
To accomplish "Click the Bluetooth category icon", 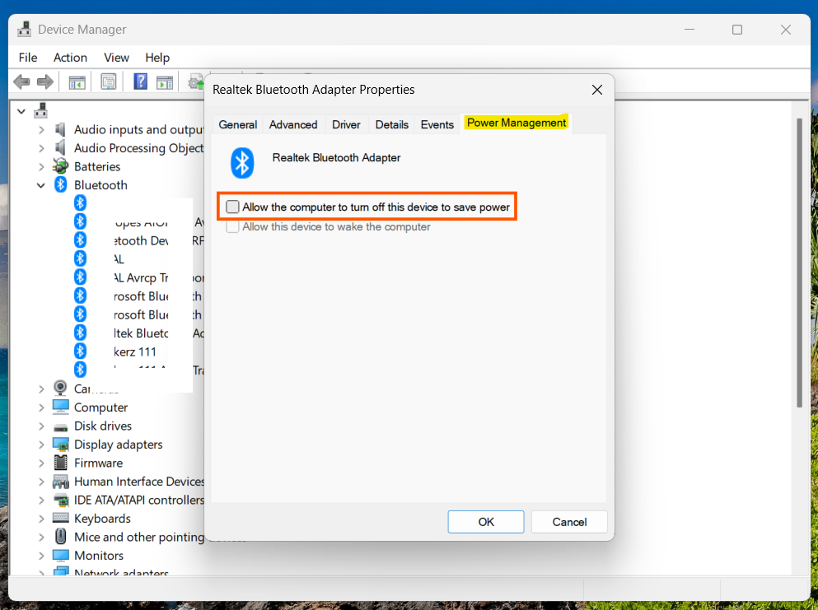I will [59, 184].
